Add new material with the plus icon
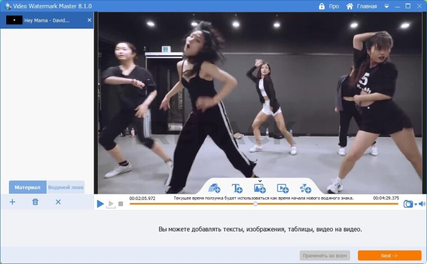Screen dimensions: 427x264 click(x=12, y=202)
